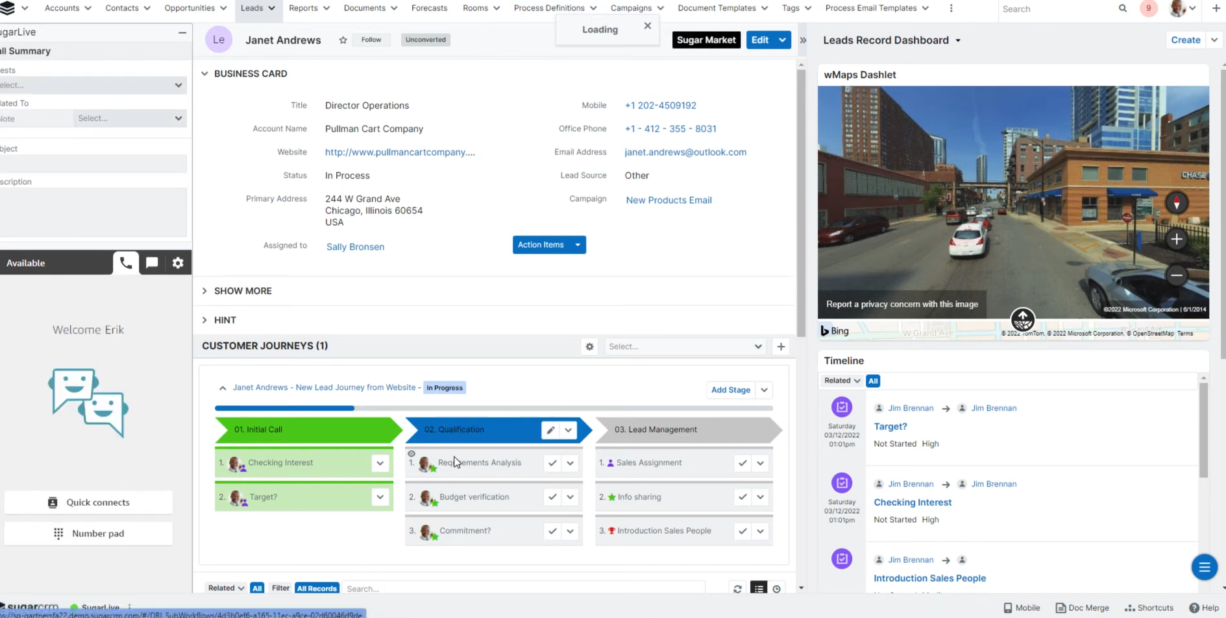Viewport: 1226px width, 618px height.
Task: Open the Opportunities module menu
Action: coord(195,8)
